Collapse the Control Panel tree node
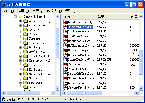Image resolution: width=145 pixels, height=103 pixels. coord(15,17)
